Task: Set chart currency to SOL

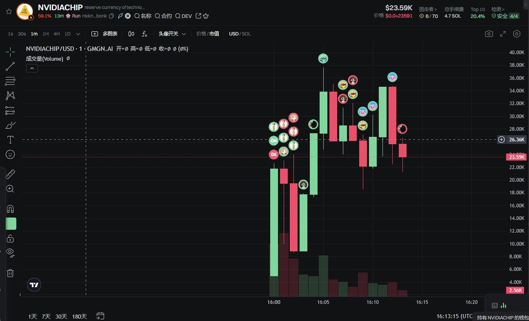Action: click(x=246, y=34)
